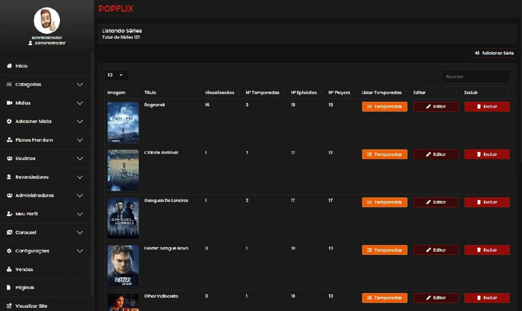Expand the Administradores menu chevron
Viewport: 522px width, 311px height.
[x=80, y=195]
